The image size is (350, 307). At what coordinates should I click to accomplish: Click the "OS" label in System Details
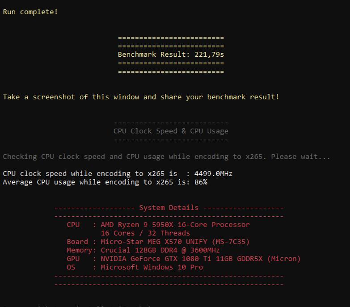[71, 267]
